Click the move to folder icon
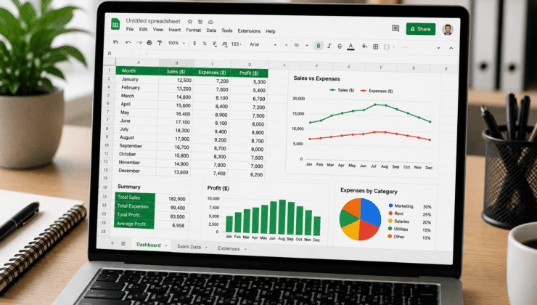Image resolution: width=537 pixels, height=305 pixels. click(x=200, y=22)
